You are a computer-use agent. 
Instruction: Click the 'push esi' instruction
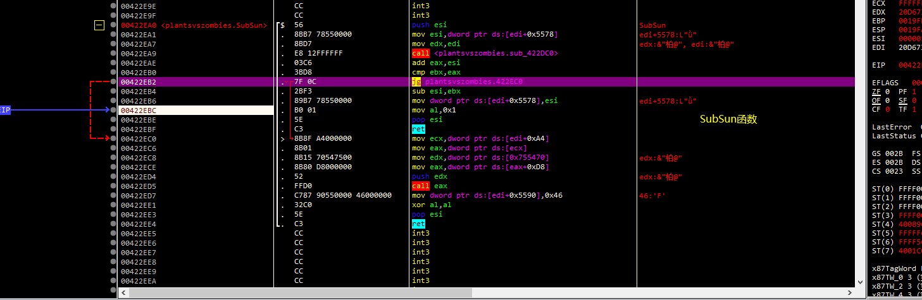430,25
